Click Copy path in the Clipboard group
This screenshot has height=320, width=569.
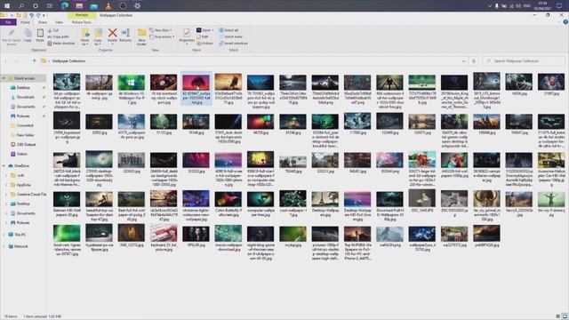(x=59, y=36)
